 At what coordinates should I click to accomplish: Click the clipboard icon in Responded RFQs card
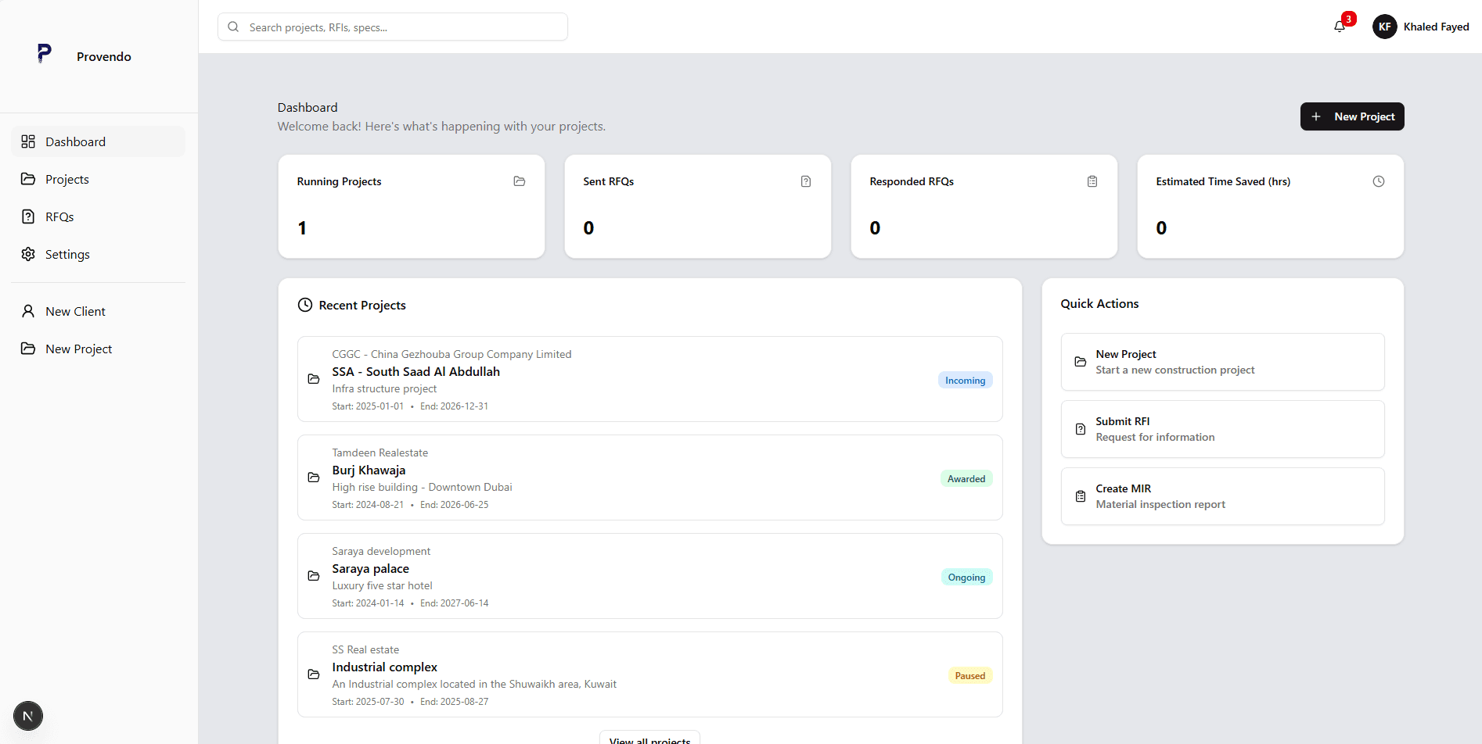1092,181
